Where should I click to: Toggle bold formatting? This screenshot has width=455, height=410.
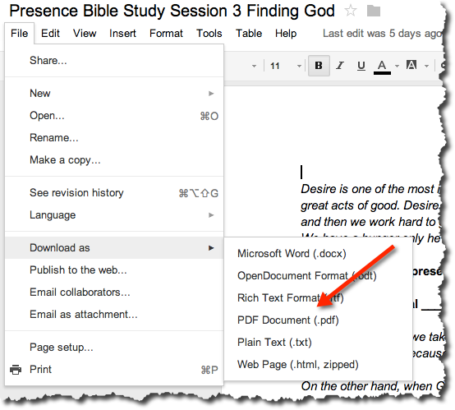click(319, 66)
